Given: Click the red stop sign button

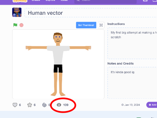Looking at the screenshot, I should click(x=21, y=25).
